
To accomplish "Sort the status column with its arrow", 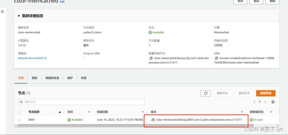I will click(89, 112).
